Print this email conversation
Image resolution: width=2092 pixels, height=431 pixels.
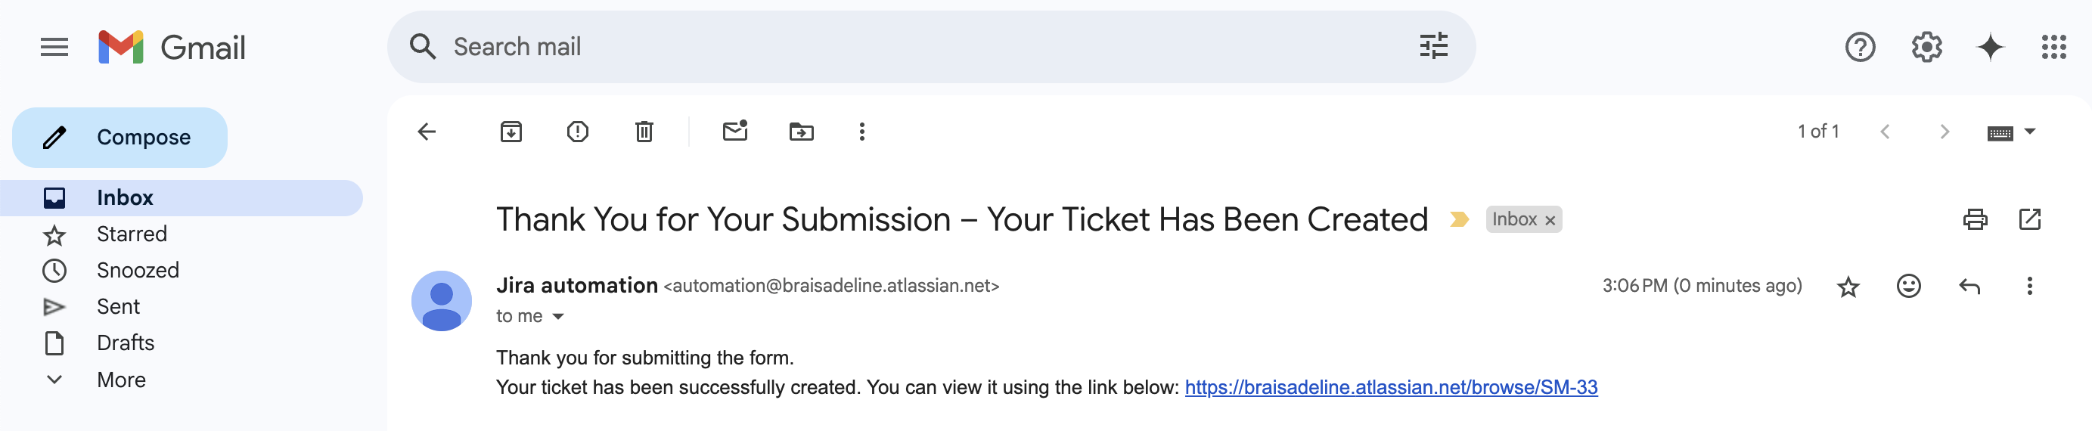pyautogui.click(x=1975, y=219)
